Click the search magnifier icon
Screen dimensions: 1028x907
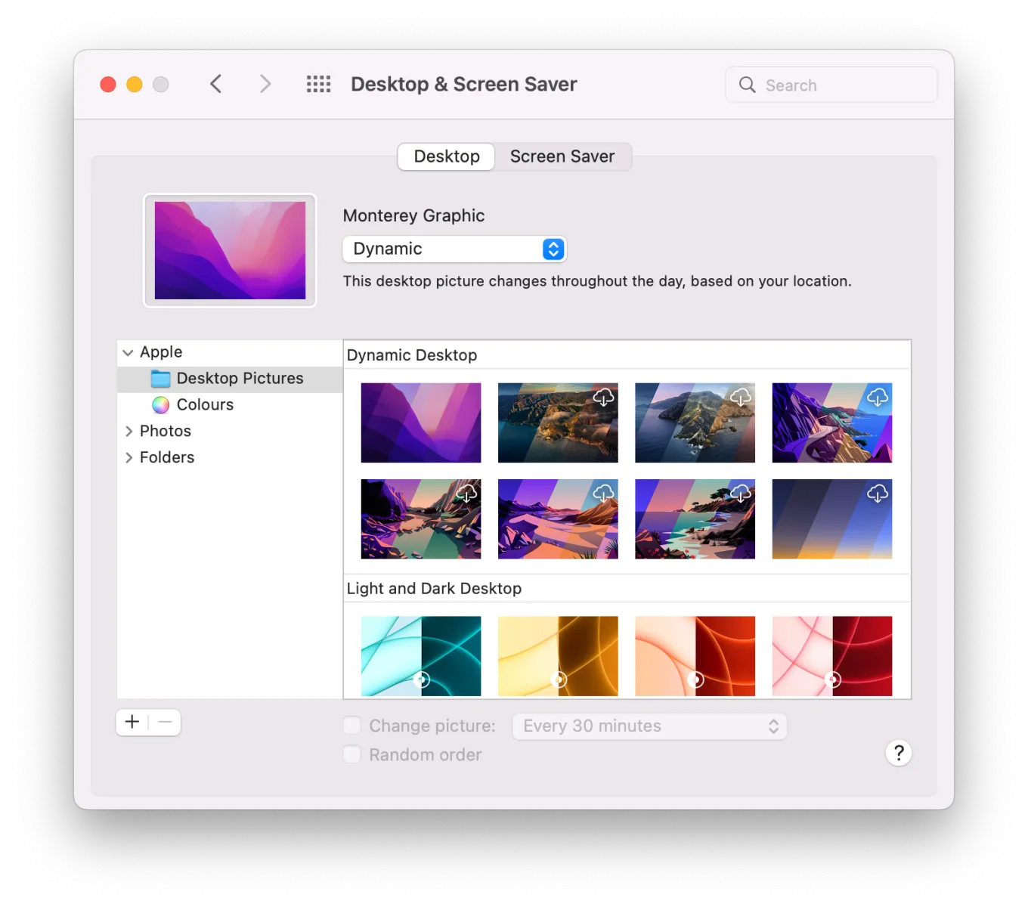coord(747,85)
